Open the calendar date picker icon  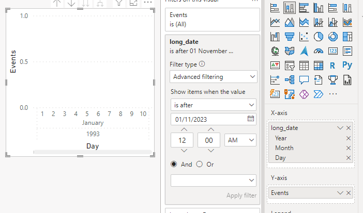(x=251, y=119)
